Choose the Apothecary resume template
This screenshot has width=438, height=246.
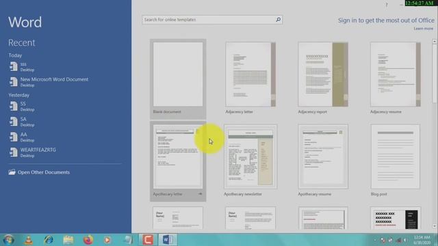pyautogui.click(x=323, y=161)
